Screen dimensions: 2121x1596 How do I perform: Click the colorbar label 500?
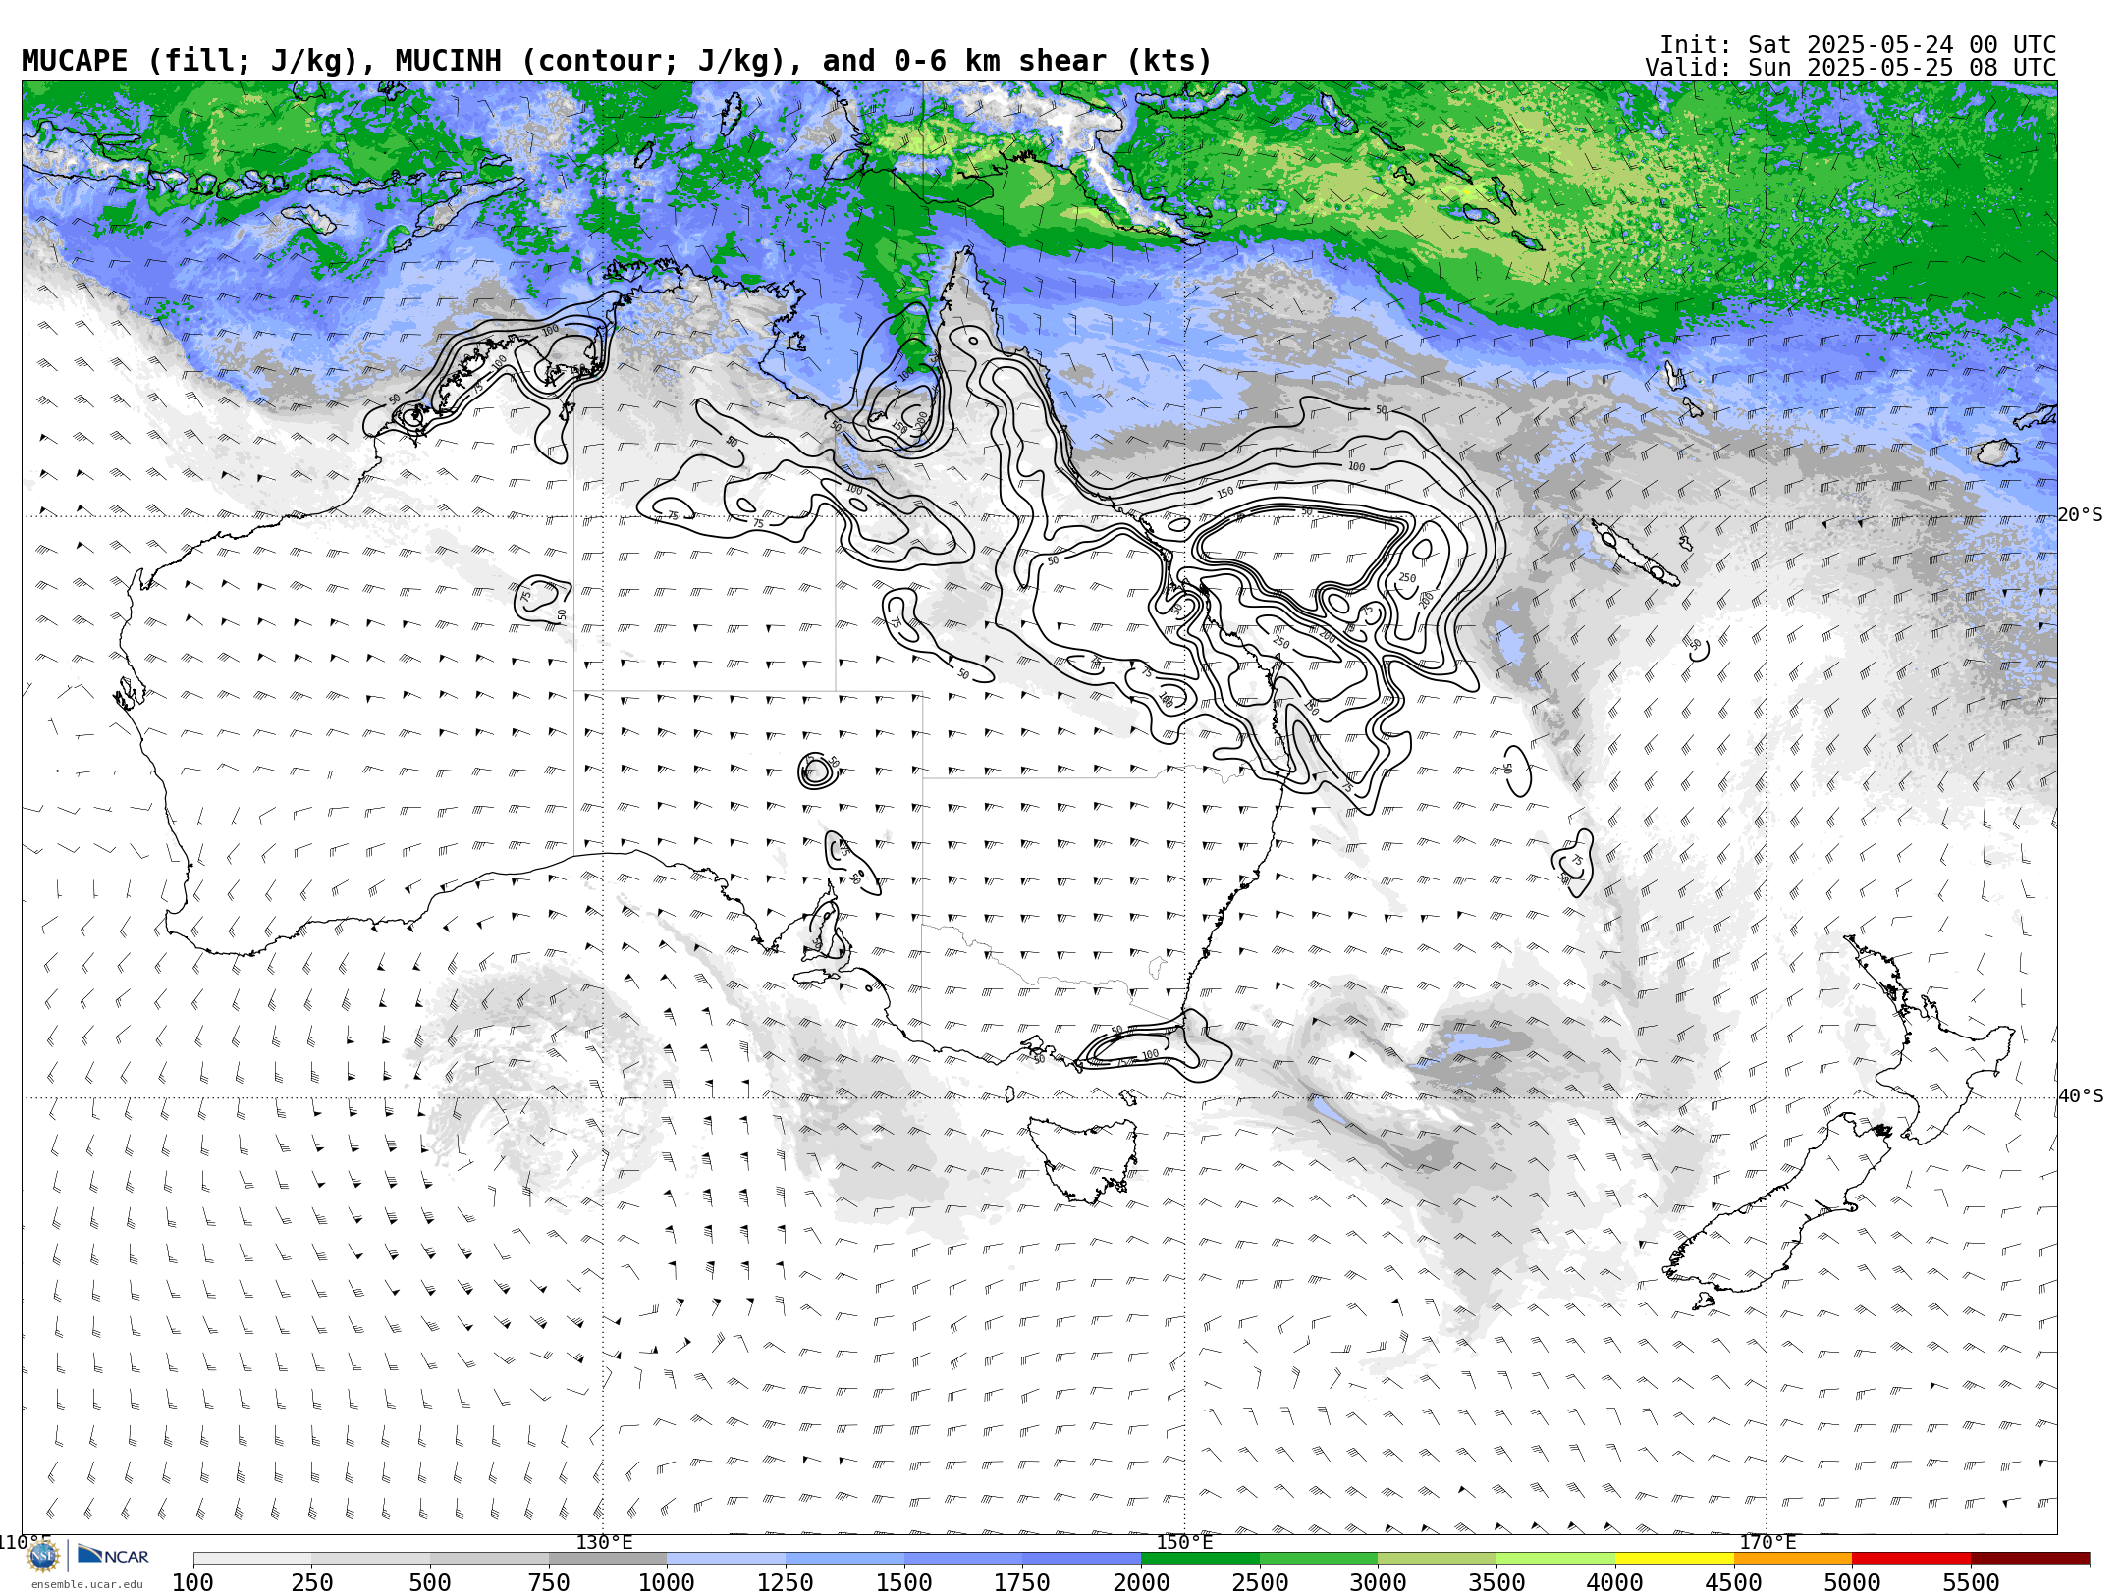(430, 1582)
